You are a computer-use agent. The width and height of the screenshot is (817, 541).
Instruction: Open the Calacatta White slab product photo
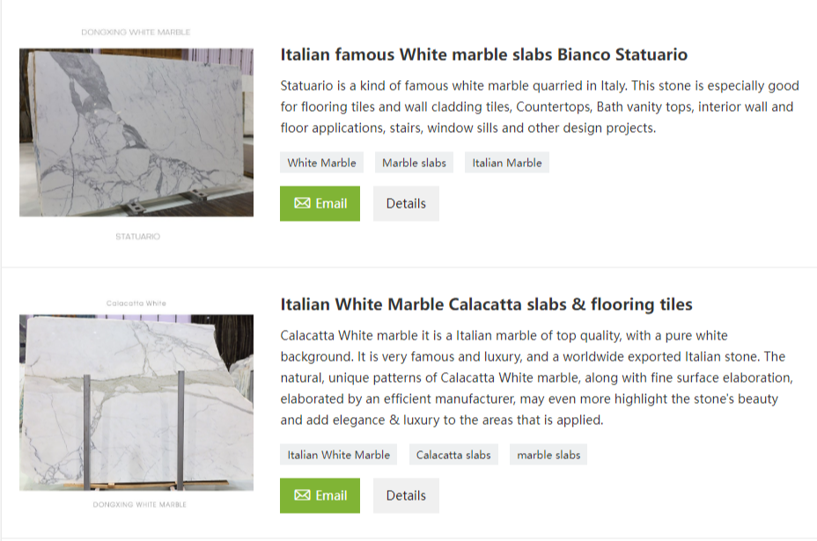coord(135,400)
